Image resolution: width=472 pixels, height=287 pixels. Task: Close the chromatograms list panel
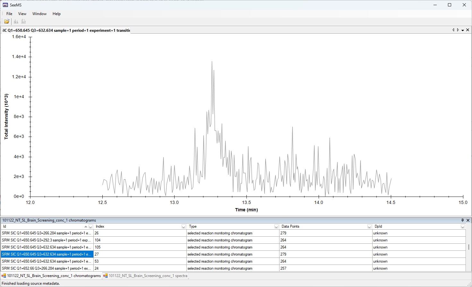pyautogui.click(x=468, y=220)
